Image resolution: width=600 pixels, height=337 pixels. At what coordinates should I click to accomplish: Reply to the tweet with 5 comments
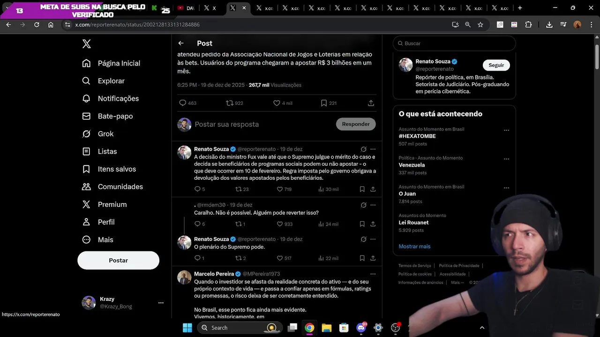[x=199, y=189]
